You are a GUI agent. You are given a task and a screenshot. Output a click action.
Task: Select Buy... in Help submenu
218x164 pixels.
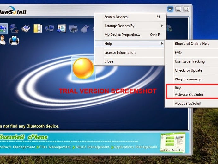[x=192, y=88]
